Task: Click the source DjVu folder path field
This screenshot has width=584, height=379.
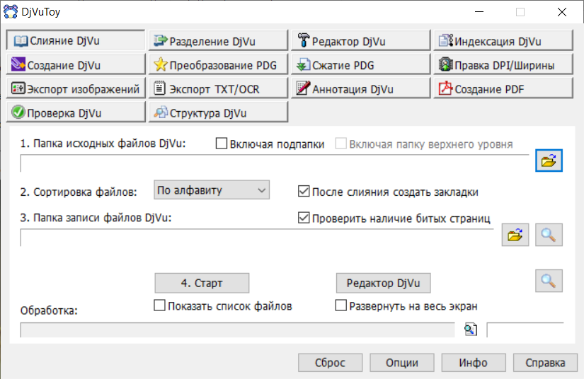Action: pos(275,163)
